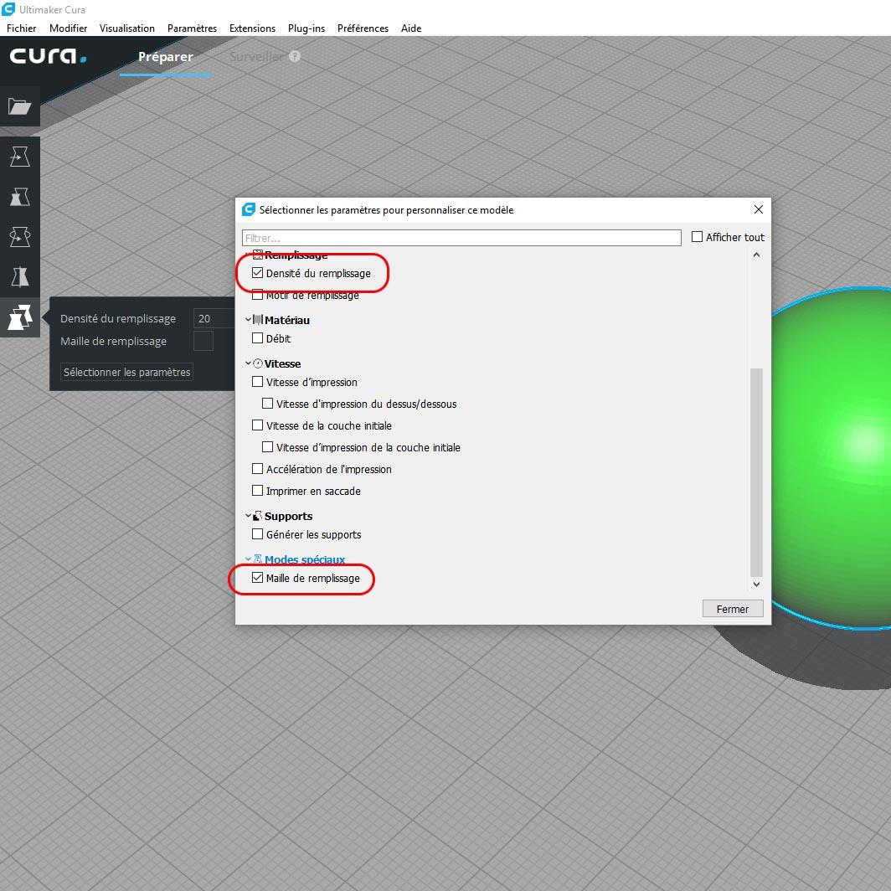Click the Fermer button
This screenshot has height=891, width=891.
tap(733, 609)
